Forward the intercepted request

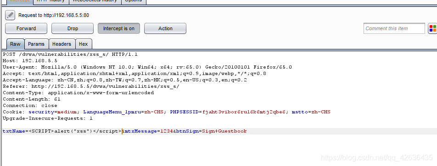pos(26,28)
